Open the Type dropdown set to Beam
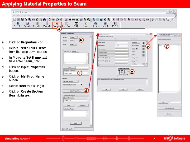The height and width of the screenshot is (142, 190). [73, 44]
